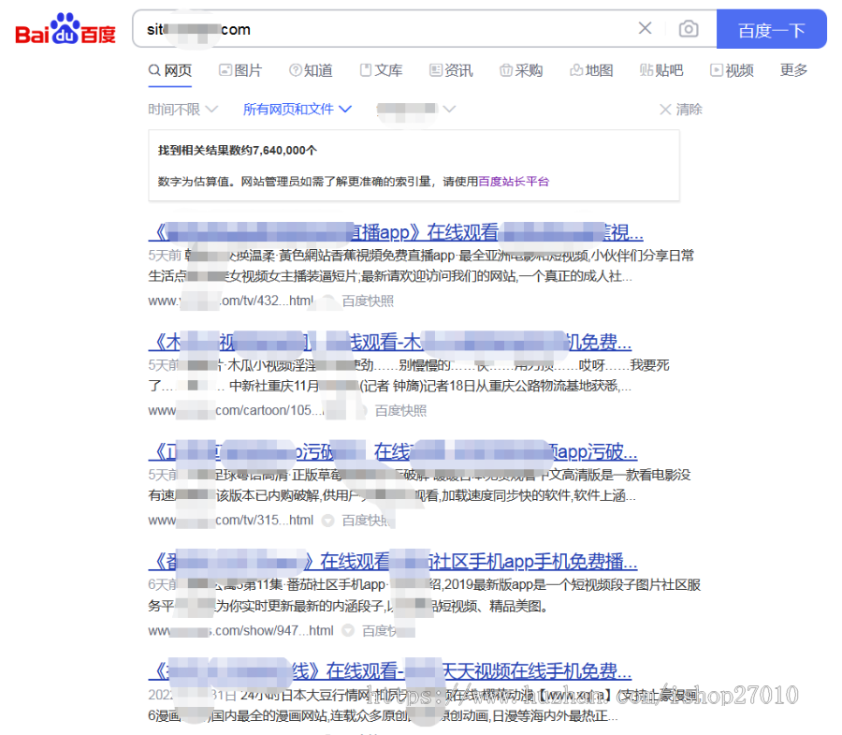Image resolution: width=842 pixels, height=735 pixels.
Task: Click the shield icon by tv/315 URL
Action: pos(327,521)
